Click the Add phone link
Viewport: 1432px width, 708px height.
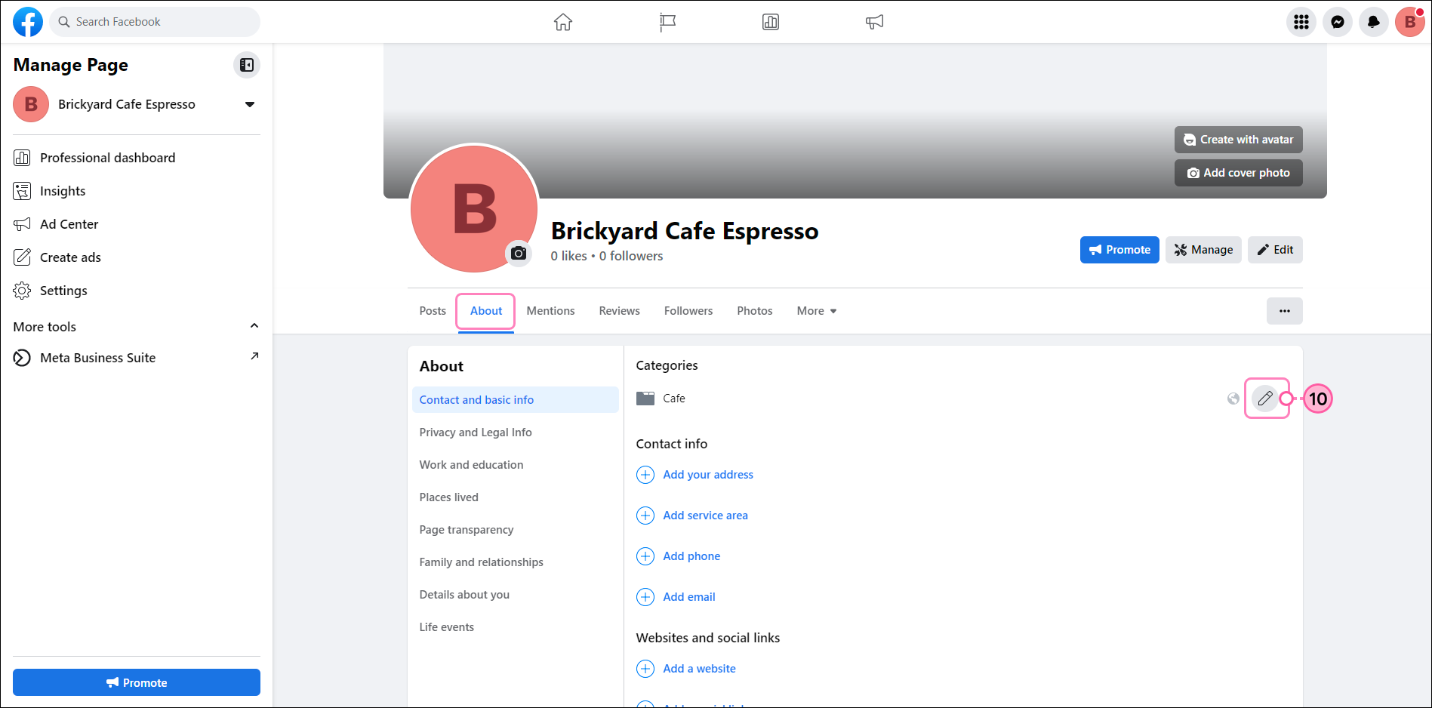click(x=691, y=556)
